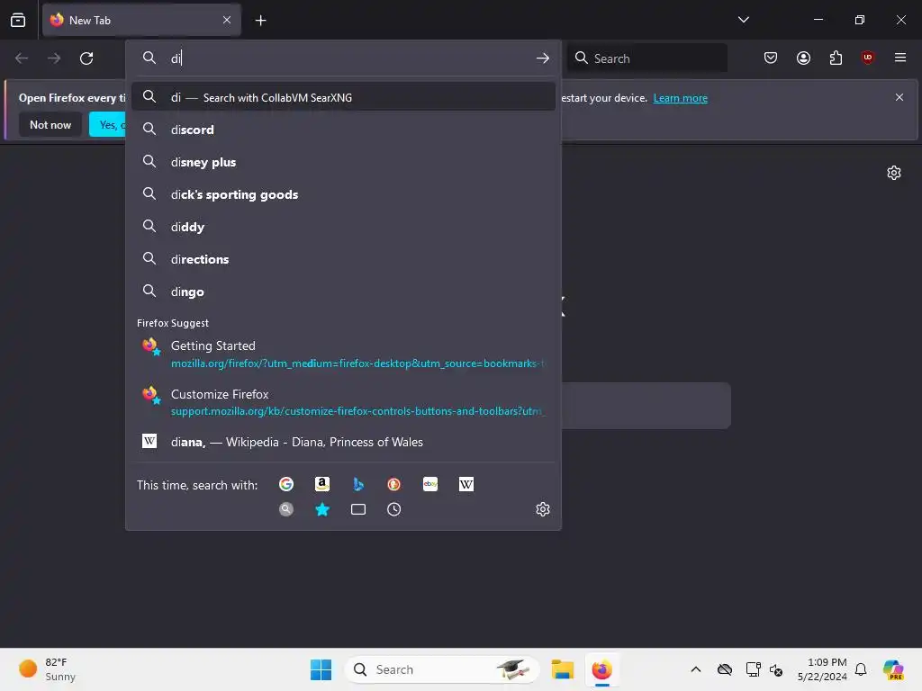Screen dimensions: 922x691
Task: Search with Bing this time
Action: [x=358, y=484]
